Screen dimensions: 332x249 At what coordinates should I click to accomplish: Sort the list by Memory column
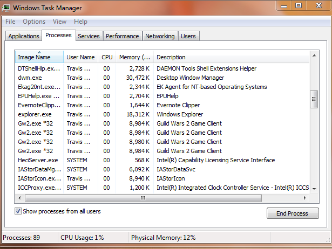134,57
